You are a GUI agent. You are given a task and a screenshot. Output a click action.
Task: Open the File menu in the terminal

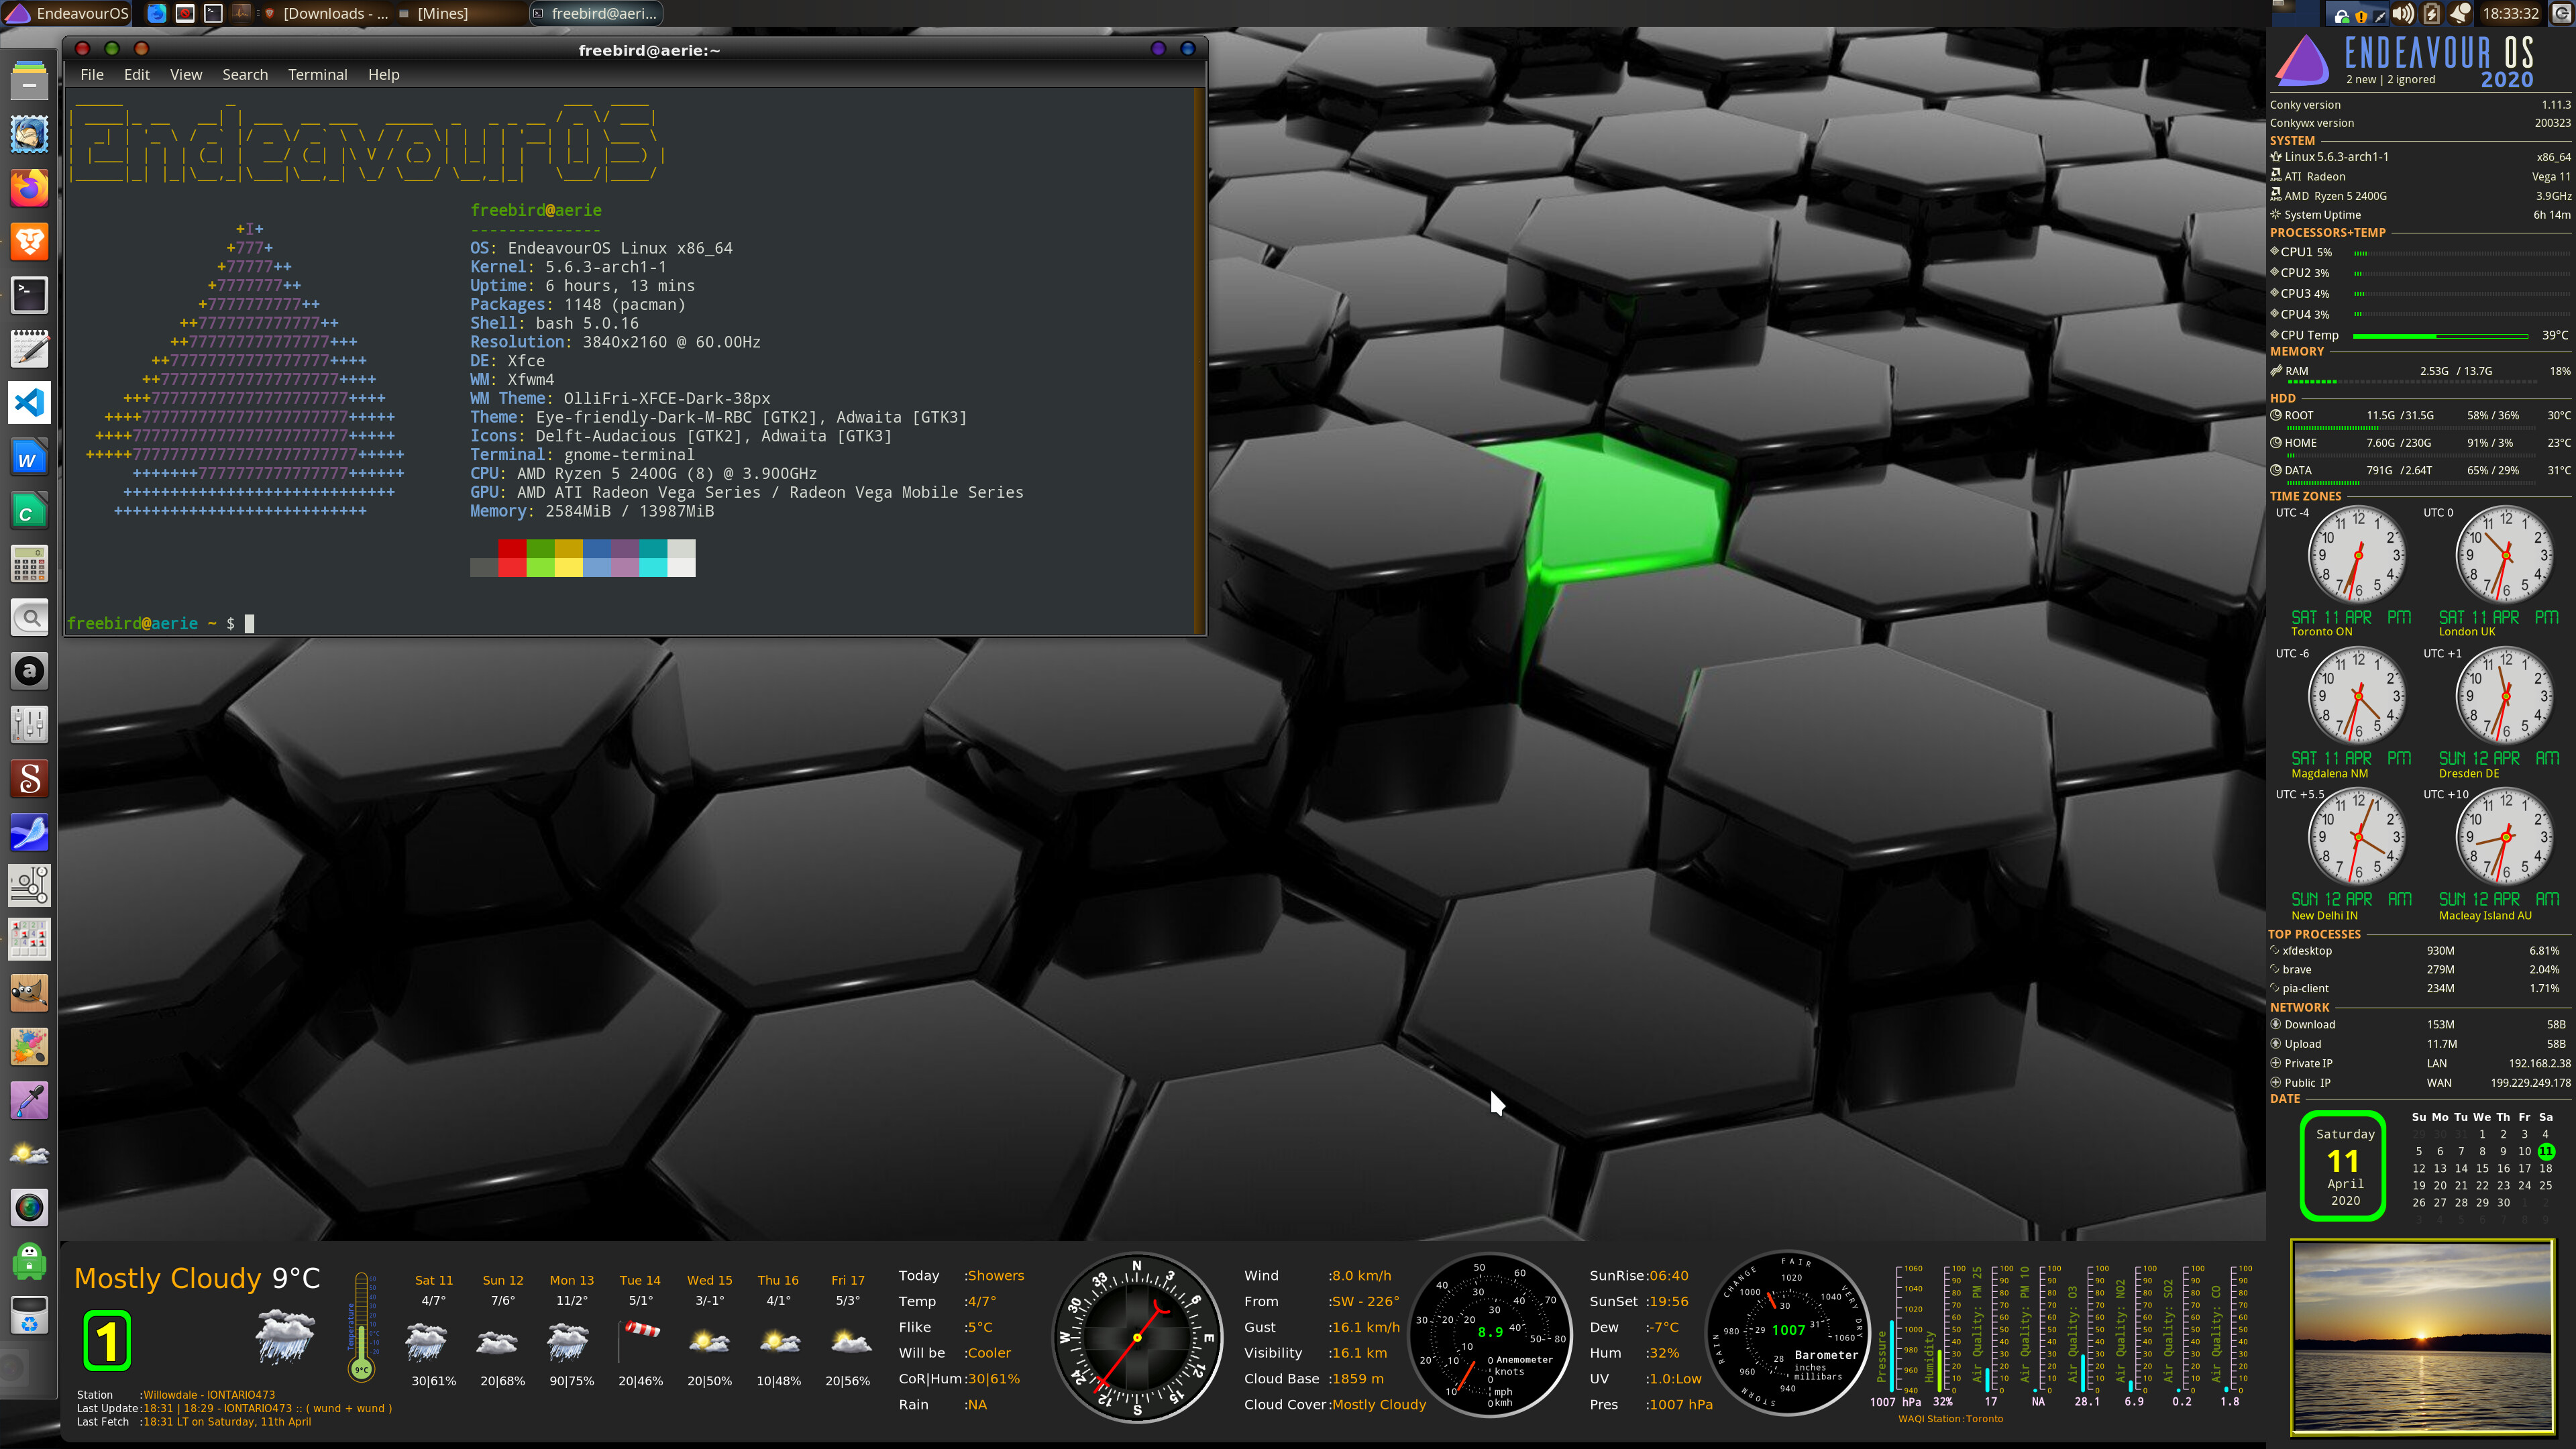pyautogui.click(x=92, y=75)
